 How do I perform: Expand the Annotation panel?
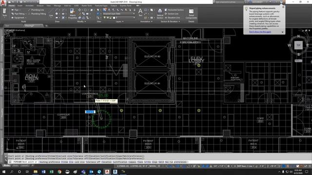coord(146,21)
